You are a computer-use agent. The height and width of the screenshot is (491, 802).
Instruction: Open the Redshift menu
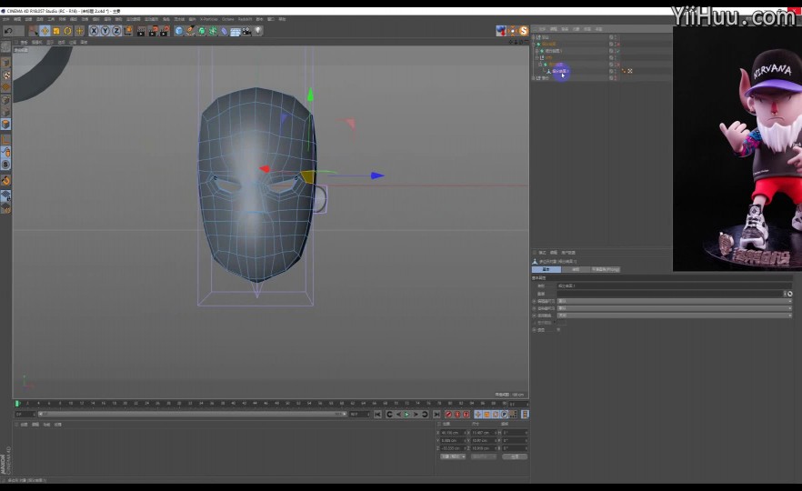point(245,19)
